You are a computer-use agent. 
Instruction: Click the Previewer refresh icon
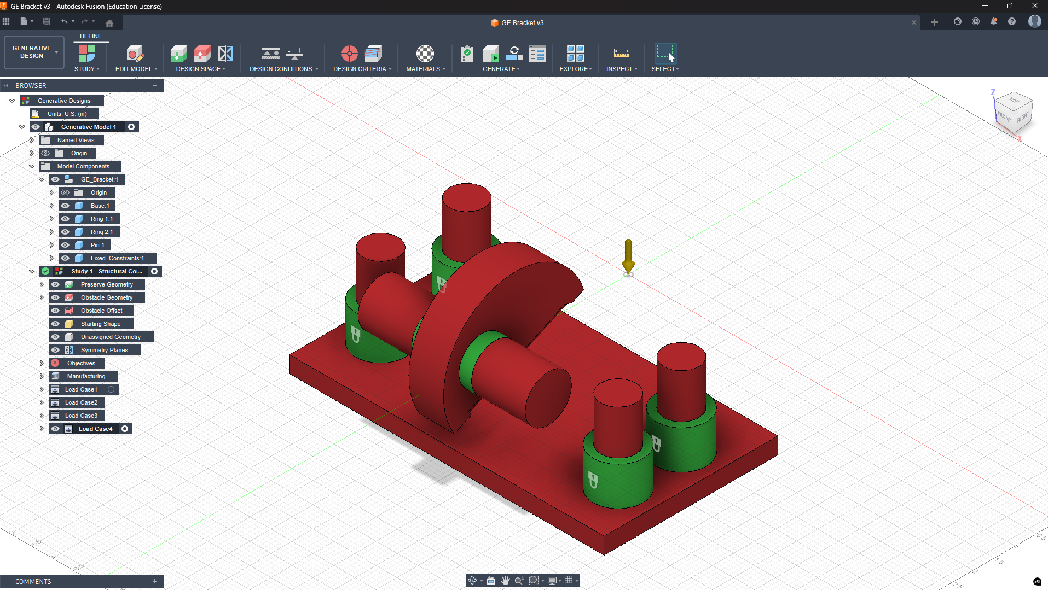pos(514,54)
